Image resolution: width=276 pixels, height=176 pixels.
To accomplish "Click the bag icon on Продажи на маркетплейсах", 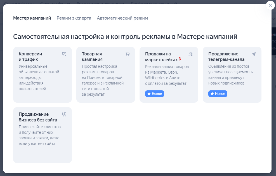I will point(190,54).
